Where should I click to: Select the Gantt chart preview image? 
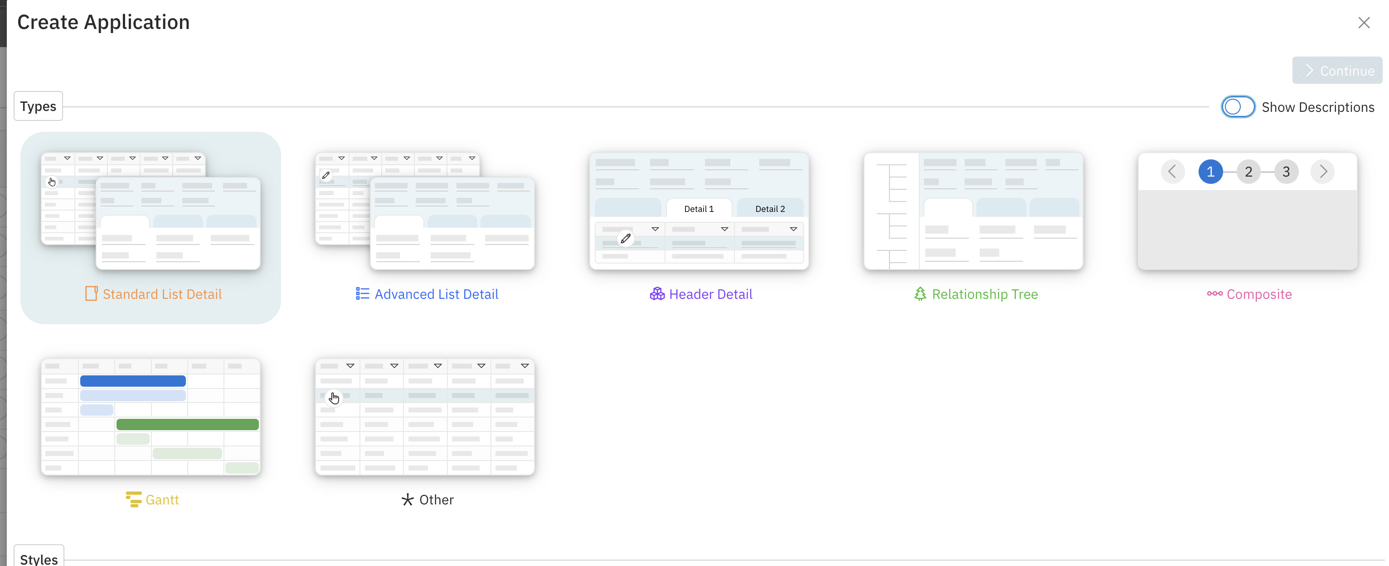tap(151, 417)
